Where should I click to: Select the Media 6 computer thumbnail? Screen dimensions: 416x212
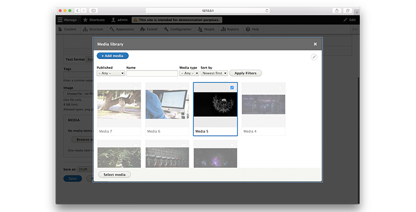pyautogui.click(x=167, y=104)
